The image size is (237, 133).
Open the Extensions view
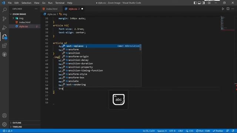point(4,45)
